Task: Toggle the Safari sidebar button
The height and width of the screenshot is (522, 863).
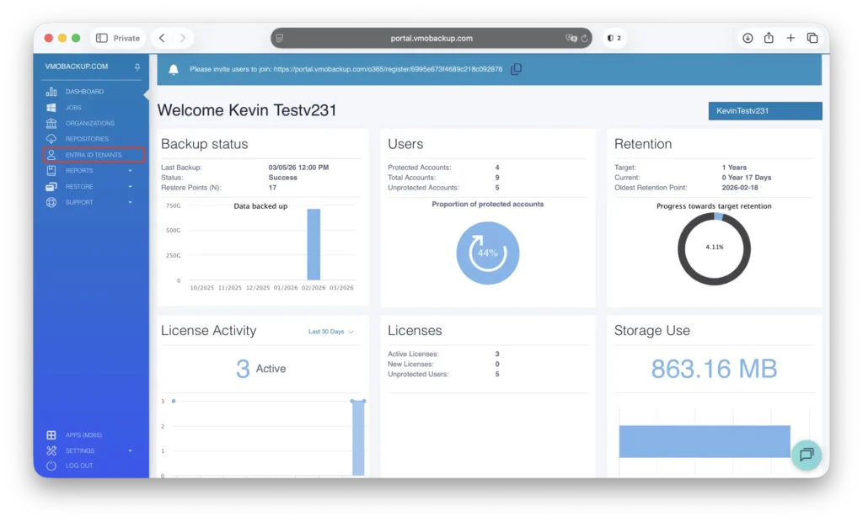Action: (x=102, y=38)
